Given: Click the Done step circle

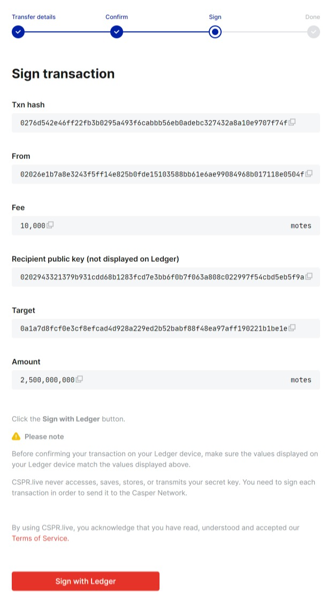Looking at the screenshot, I should (314, 32).
